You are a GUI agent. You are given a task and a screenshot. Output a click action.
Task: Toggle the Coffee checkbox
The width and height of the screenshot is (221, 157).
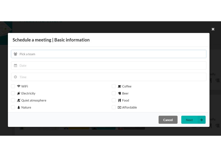tap(114, 86)
